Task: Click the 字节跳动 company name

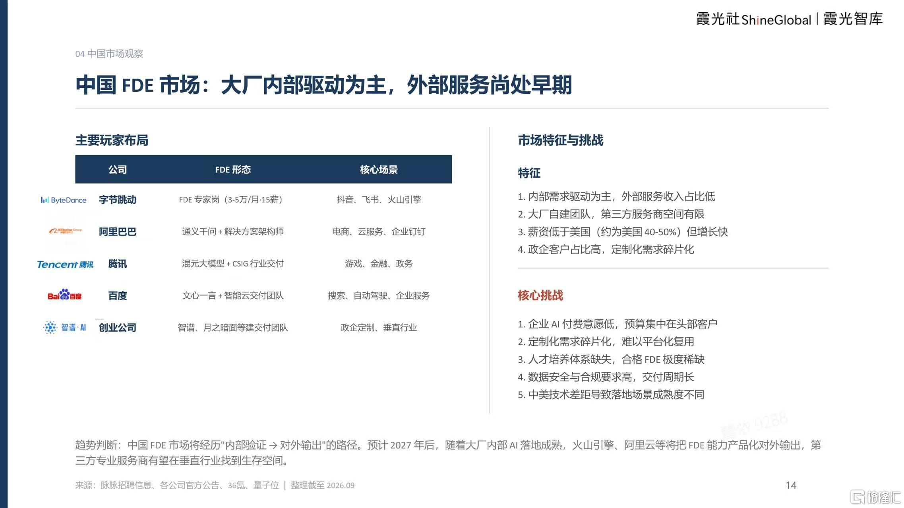Action: [118, 200]
